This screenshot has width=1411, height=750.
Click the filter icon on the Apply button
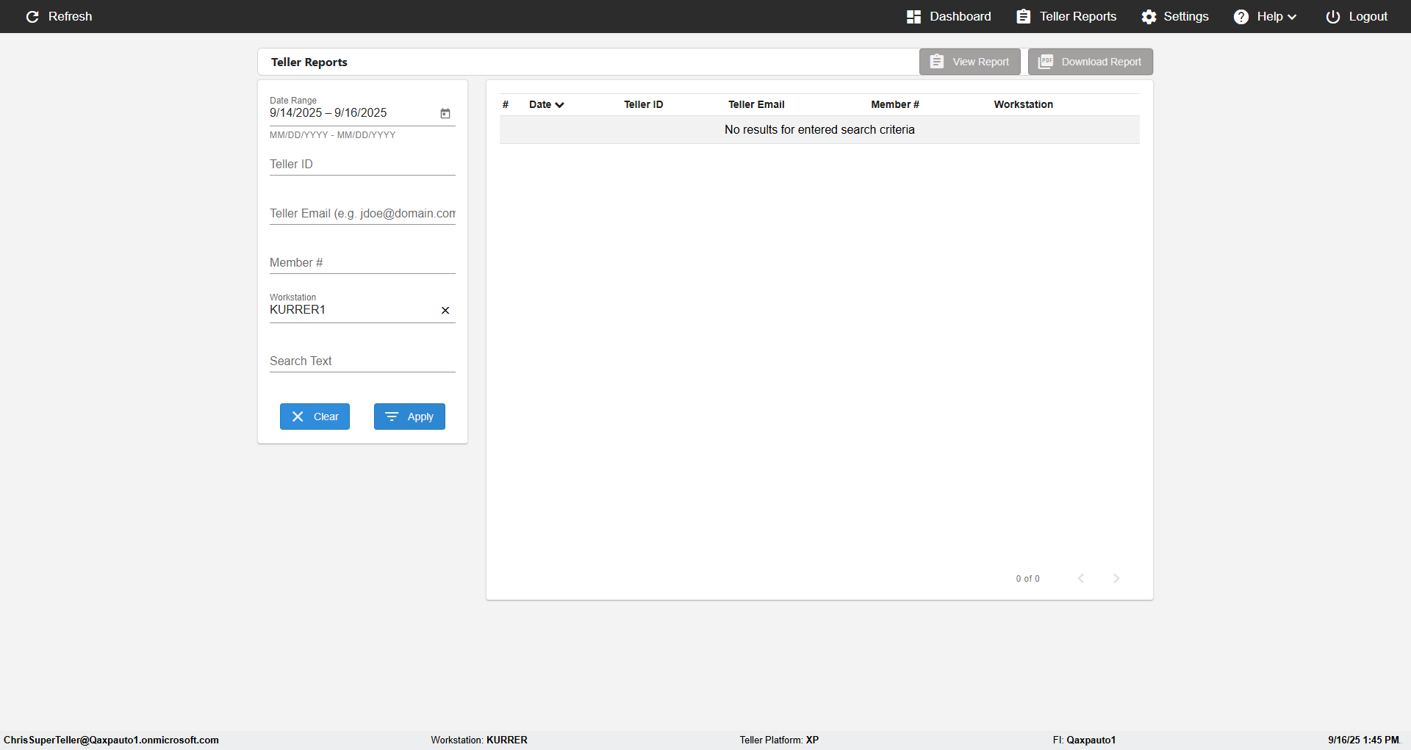pos(392,417)
